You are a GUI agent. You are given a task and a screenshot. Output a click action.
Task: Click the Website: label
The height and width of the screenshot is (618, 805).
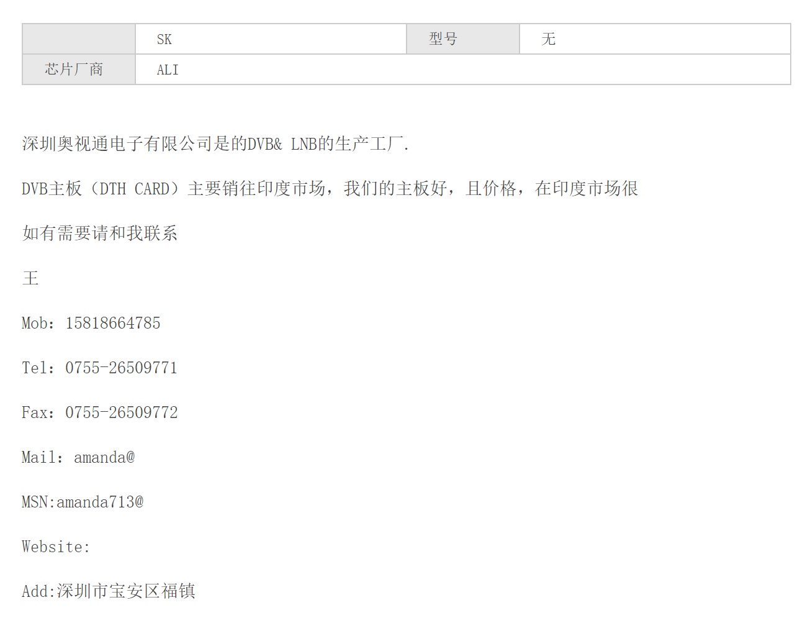56,547
